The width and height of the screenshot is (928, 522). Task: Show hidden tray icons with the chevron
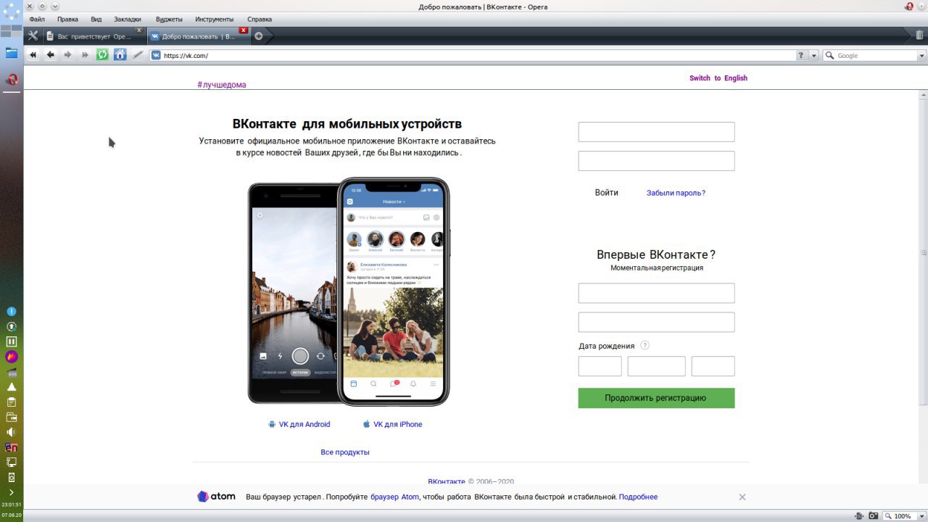tap(12, 492)
